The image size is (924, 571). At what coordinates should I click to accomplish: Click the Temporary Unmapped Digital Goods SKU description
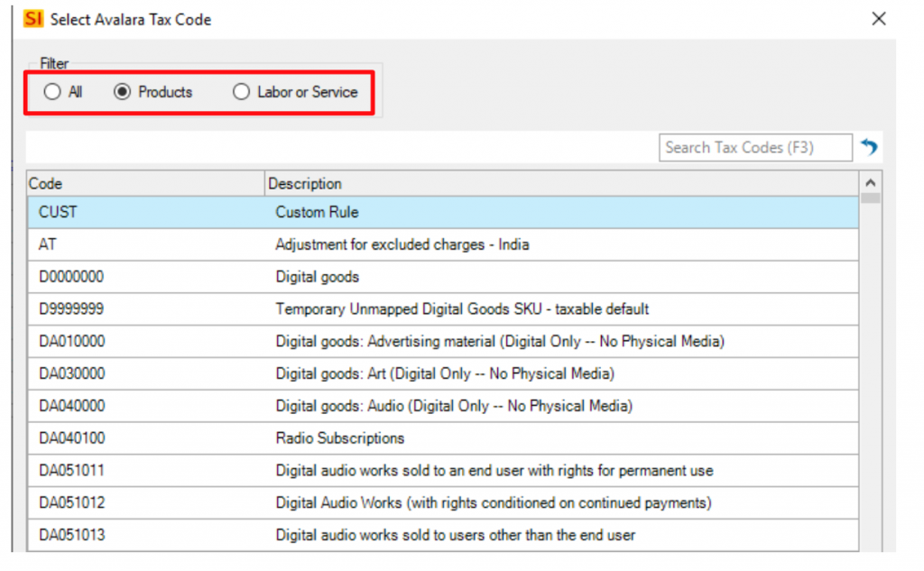click(462, 309)
